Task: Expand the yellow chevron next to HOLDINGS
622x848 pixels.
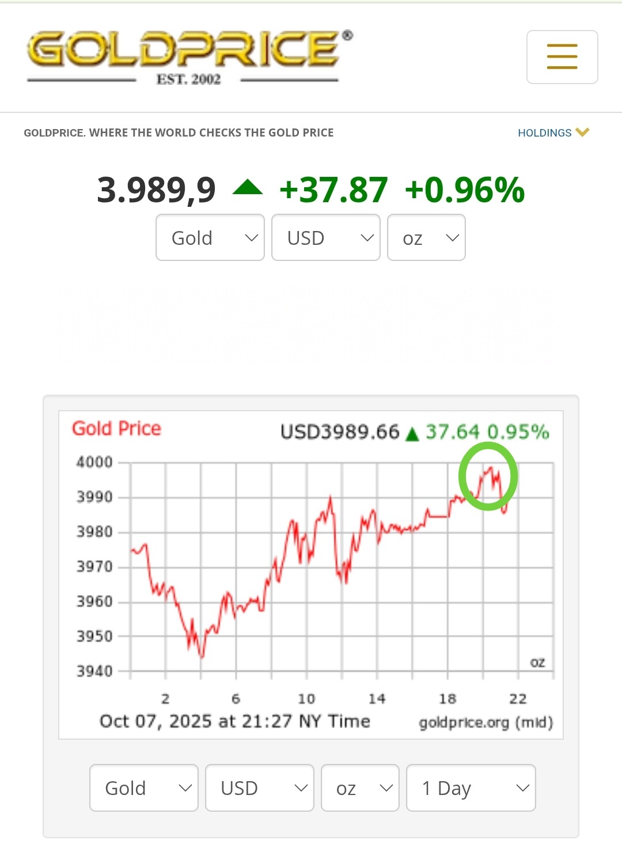Action: click(582, 132)
